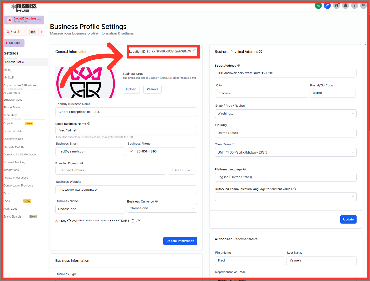
Task: Click the Go Back button
Action: tap(14, 43)
